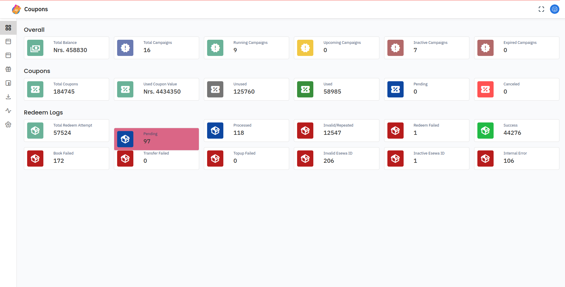This screenshot has height=287, width=565.
Task: Click the gift icon in sidebar
Action: point(8,69)
